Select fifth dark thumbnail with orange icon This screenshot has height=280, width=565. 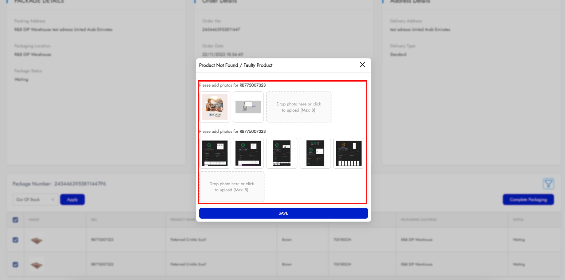348,153
